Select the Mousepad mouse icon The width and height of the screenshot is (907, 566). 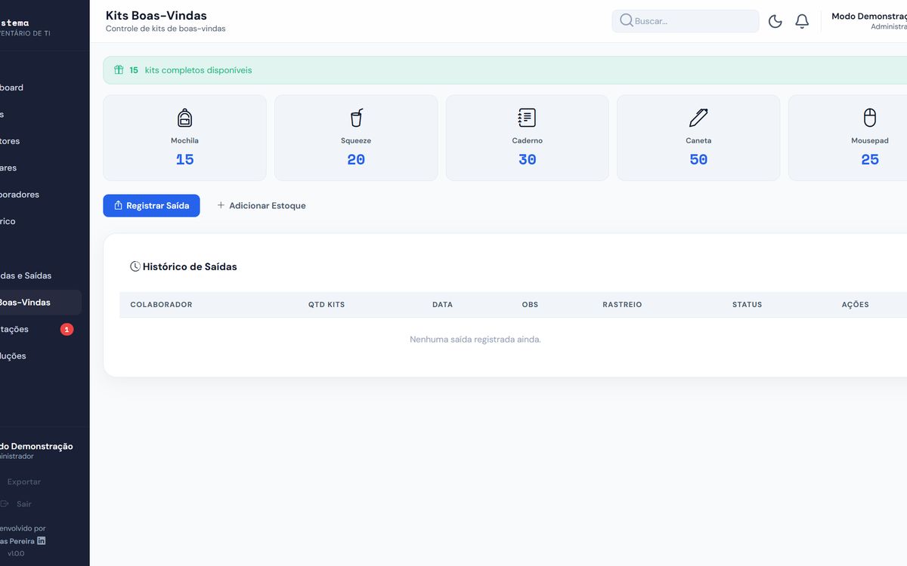[870, 118]
